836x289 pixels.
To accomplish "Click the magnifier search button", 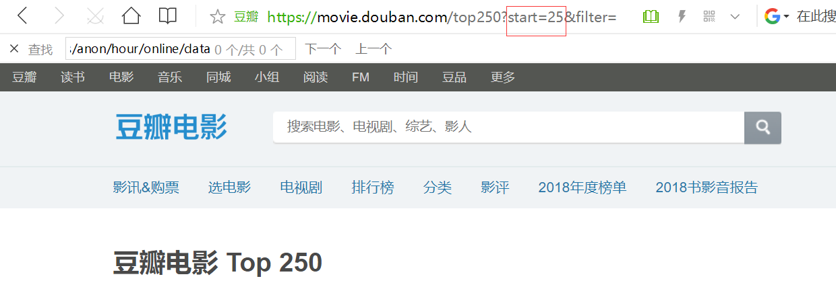I will pos(763,127).
